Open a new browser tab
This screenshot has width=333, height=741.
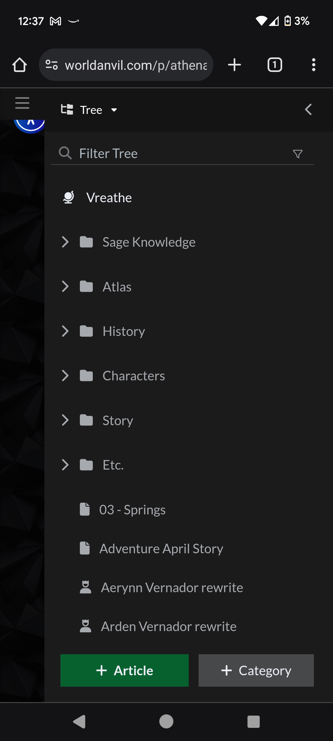click(234, 65)
